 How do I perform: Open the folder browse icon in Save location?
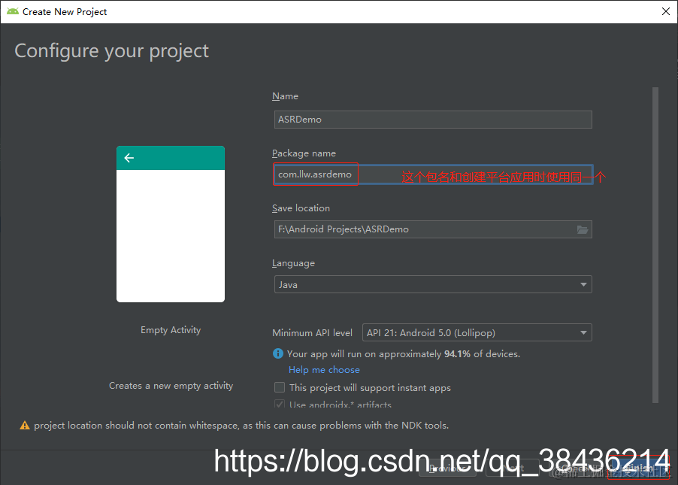(x=583, y=229)
